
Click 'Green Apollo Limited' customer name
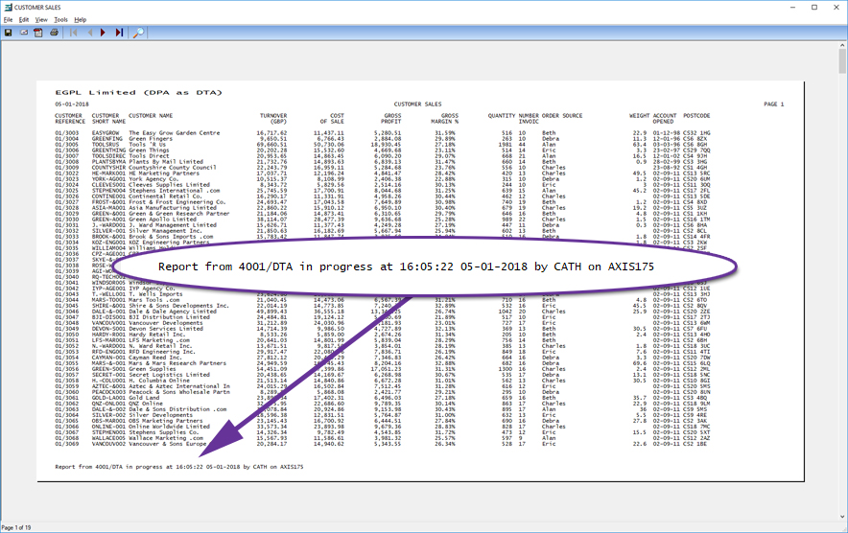coord(162,220)
